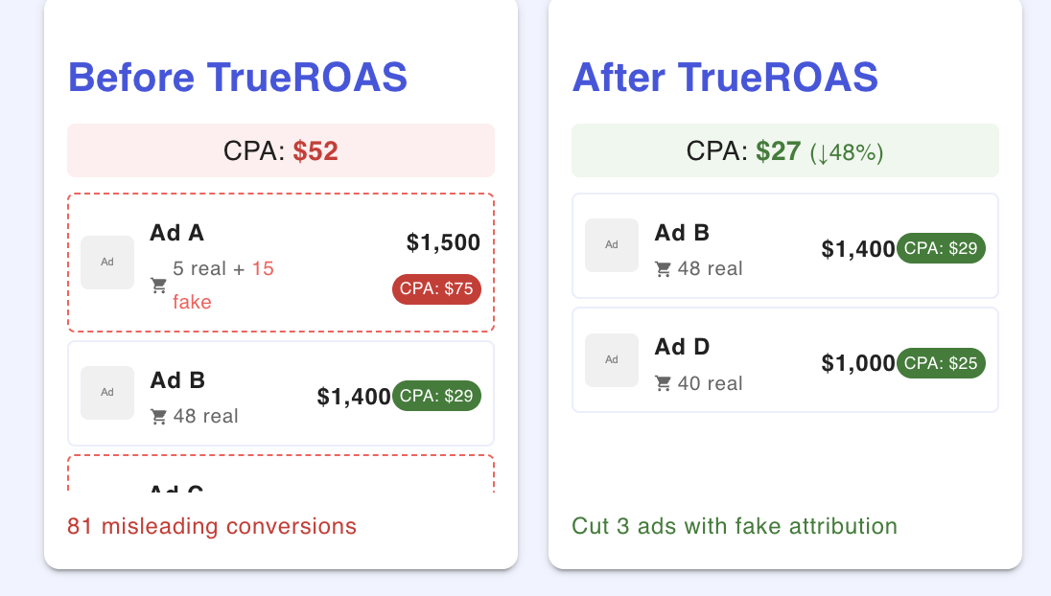
Task: Click the green CPA: $27 summary banner
Action: pyautogui.click(x=785, y=150)
